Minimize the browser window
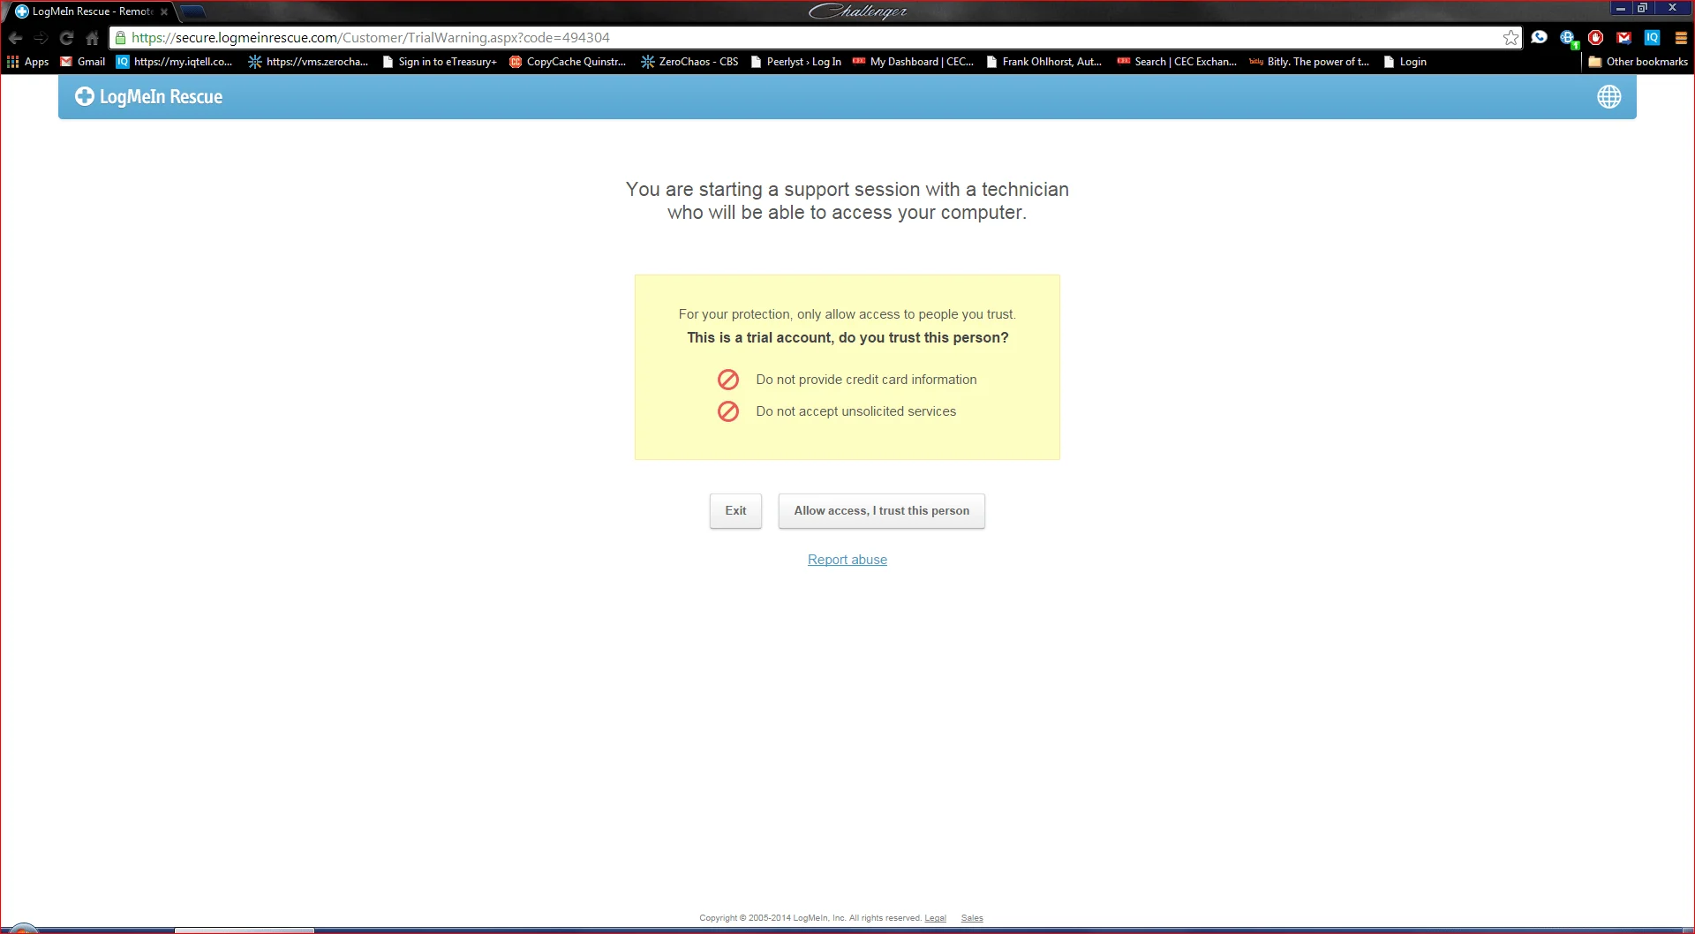Screen dimensions: 1695x934 [x=1621, y=8]
